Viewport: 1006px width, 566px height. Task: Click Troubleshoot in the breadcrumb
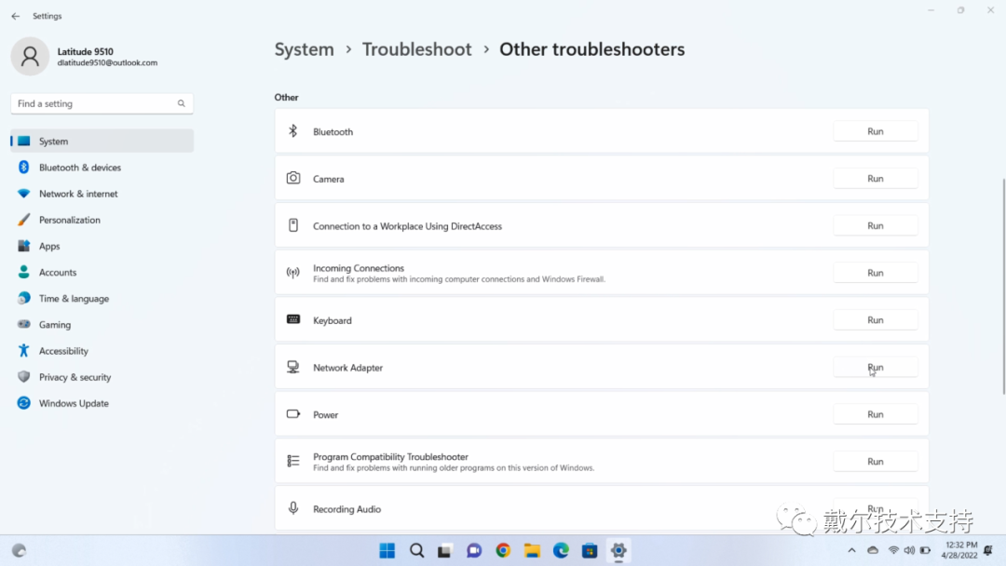(x=417, y=49)
